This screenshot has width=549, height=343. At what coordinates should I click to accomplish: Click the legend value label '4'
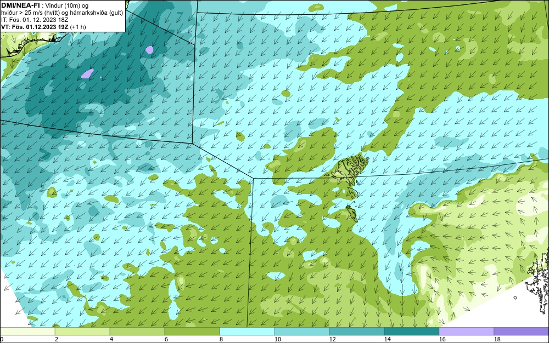tap(111, 339)
